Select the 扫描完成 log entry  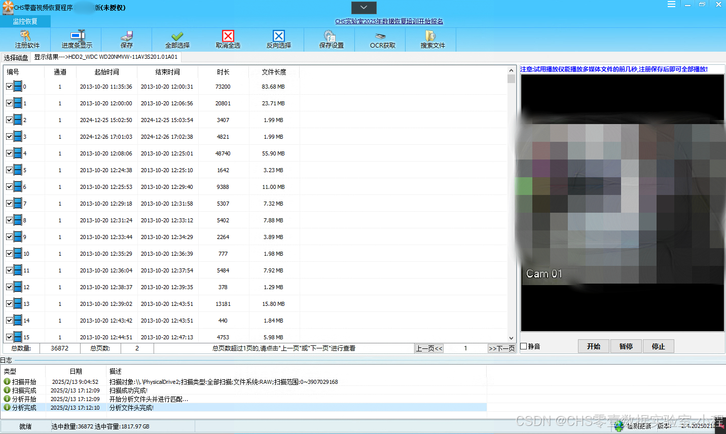243,390
